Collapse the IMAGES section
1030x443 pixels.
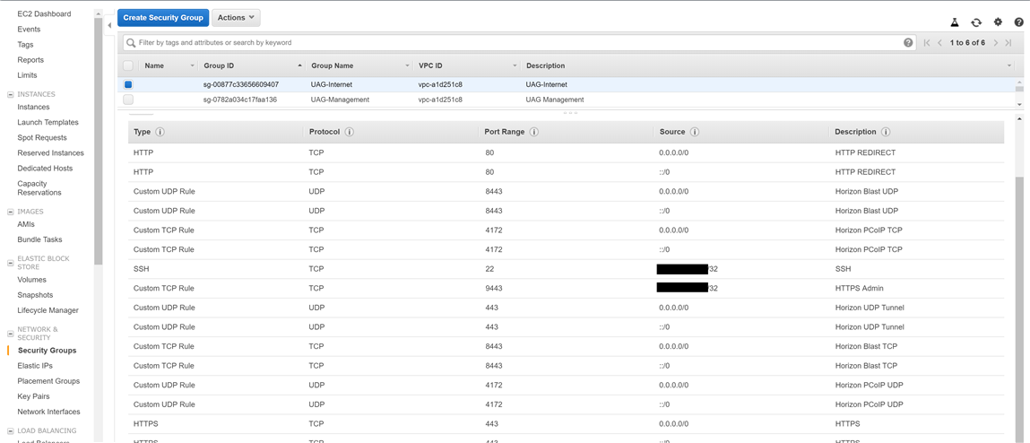(10, 213)
